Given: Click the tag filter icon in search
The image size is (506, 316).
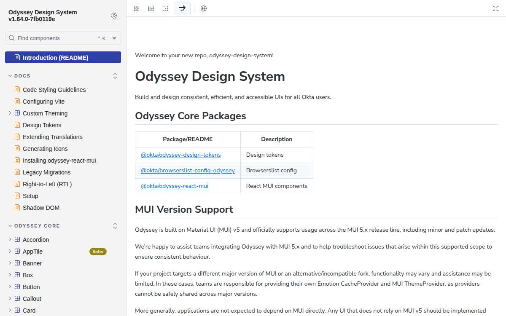Looking at the screenshot, I should [x=114, y=38].
